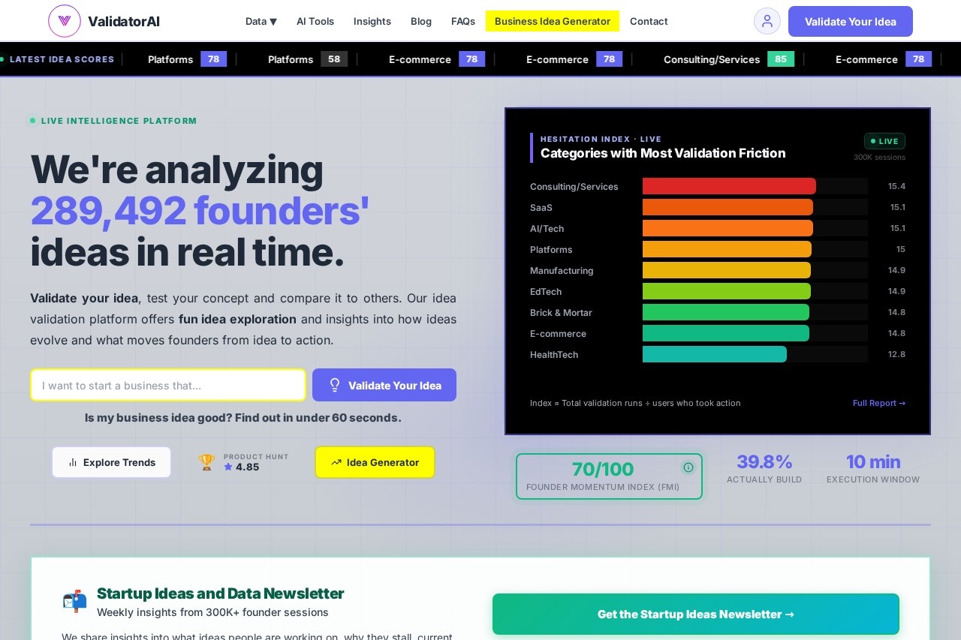Image resolution: width=961 pixels, height=640 pixels.
Task: Open the Blog link in navigation
Action: [x=421, y=21]
